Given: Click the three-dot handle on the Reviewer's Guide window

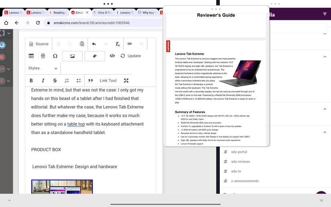Looking at the screenshot, I should pos(216,9).
